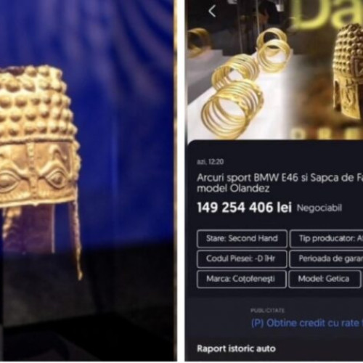
Task: Select the Stare: Second Hand tag
Action: (242, 239)
